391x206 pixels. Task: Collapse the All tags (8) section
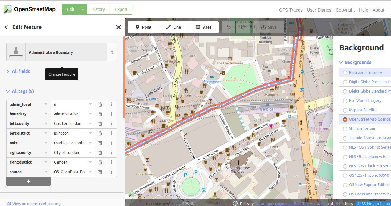(20, 91)
